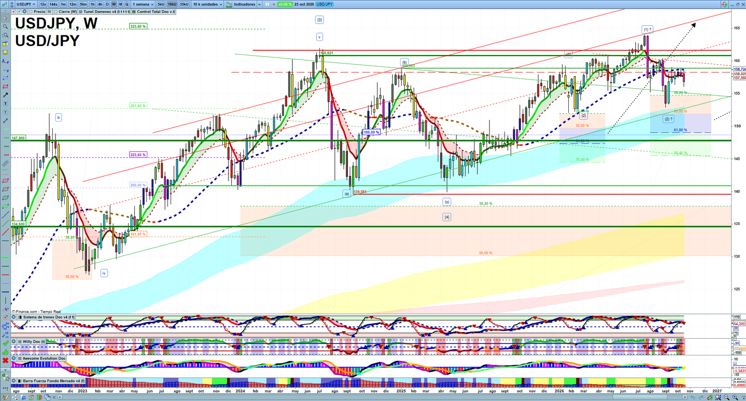Viewport: 746px width, 401px height.
Task: Switch to the D daily timeframe
Action: pos(107,4)
